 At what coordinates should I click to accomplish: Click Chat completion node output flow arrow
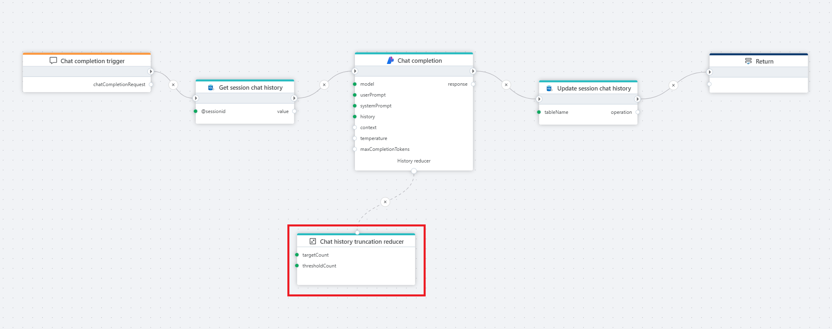point(473,71)
